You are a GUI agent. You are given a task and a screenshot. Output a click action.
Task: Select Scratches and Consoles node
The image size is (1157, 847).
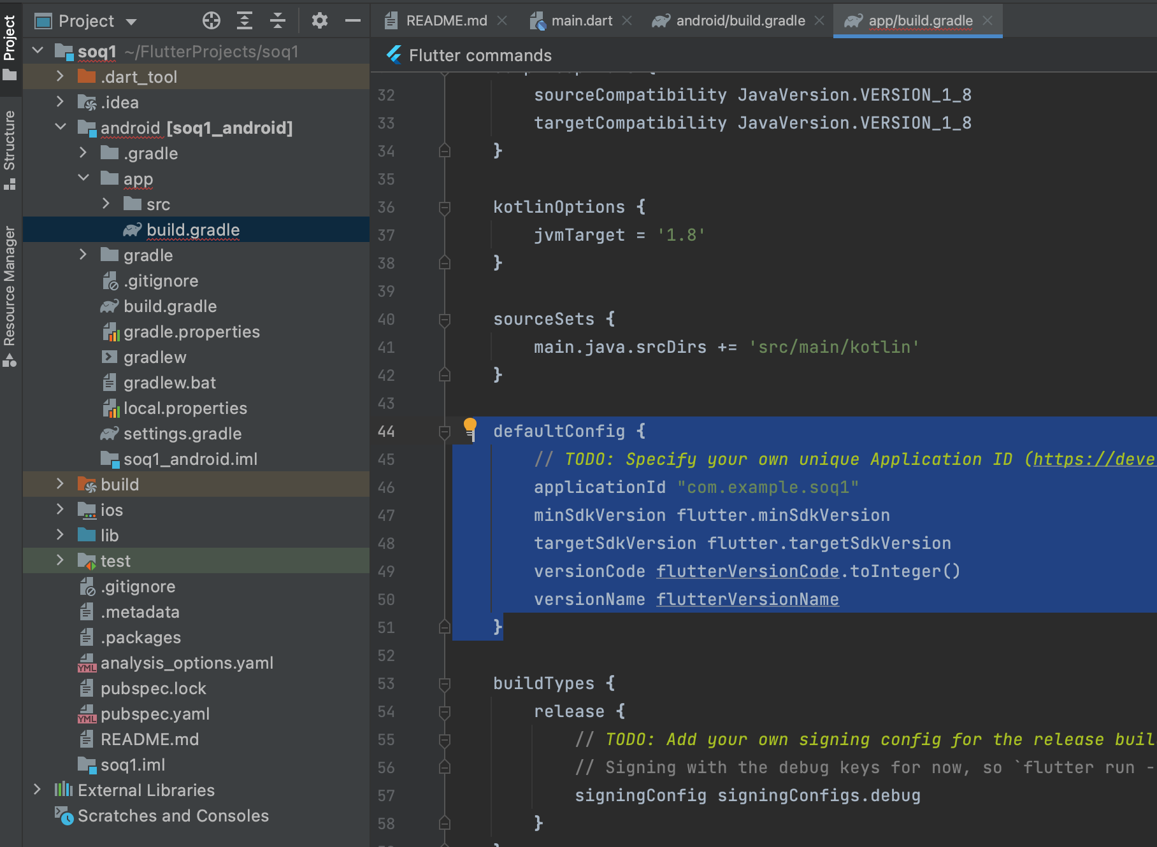pyautogui.click(x=196, y=815)
